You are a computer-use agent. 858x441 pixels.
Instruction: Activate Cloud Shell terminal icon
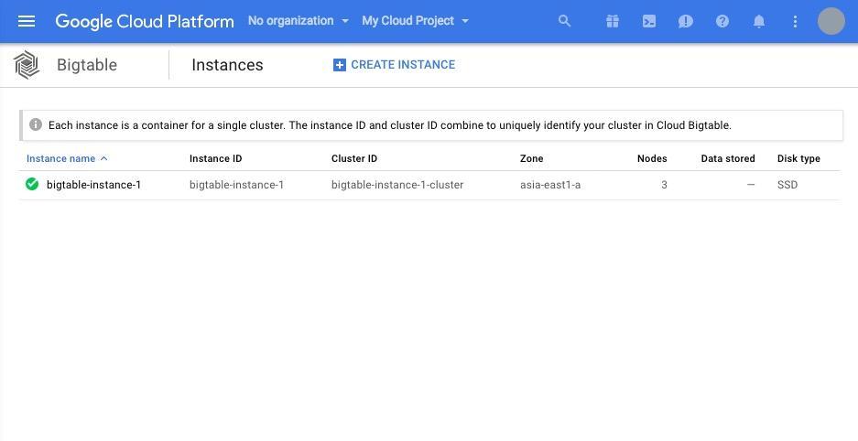pyautogui.click(x=649, y=21)
